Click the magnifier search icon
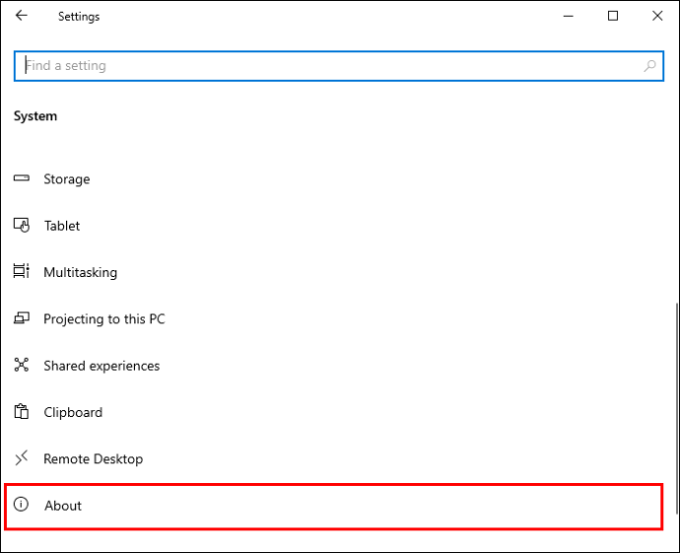Image resolution: width=680 pixels, height=553 pixels. 649,66
